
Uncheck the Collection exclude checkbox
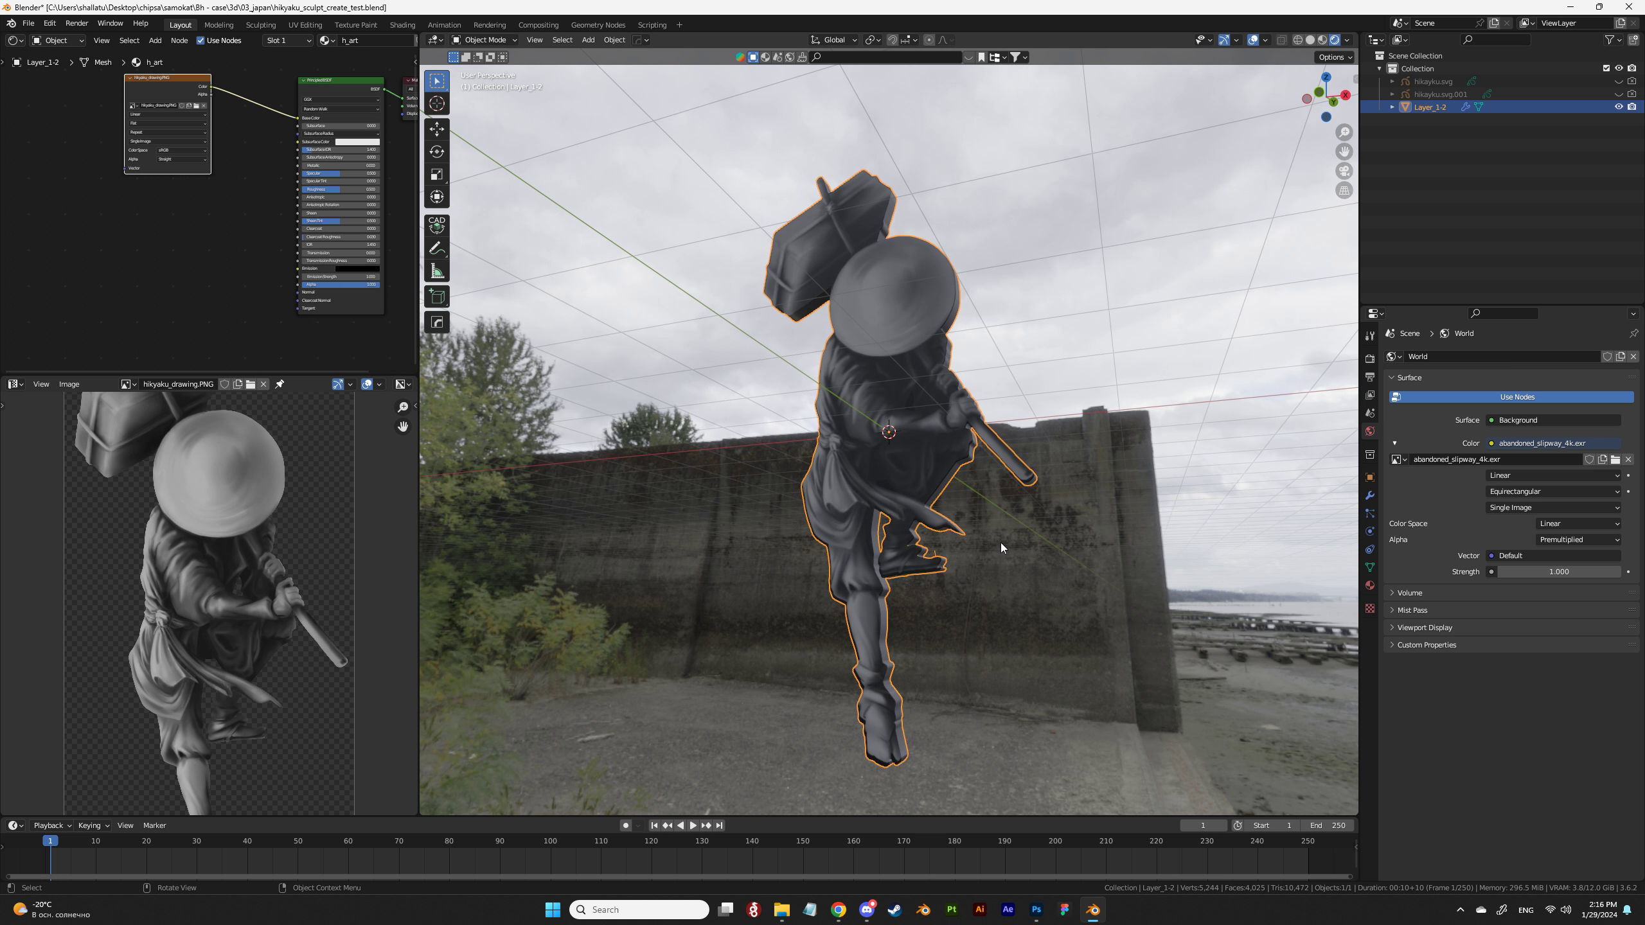(1606, 68)
